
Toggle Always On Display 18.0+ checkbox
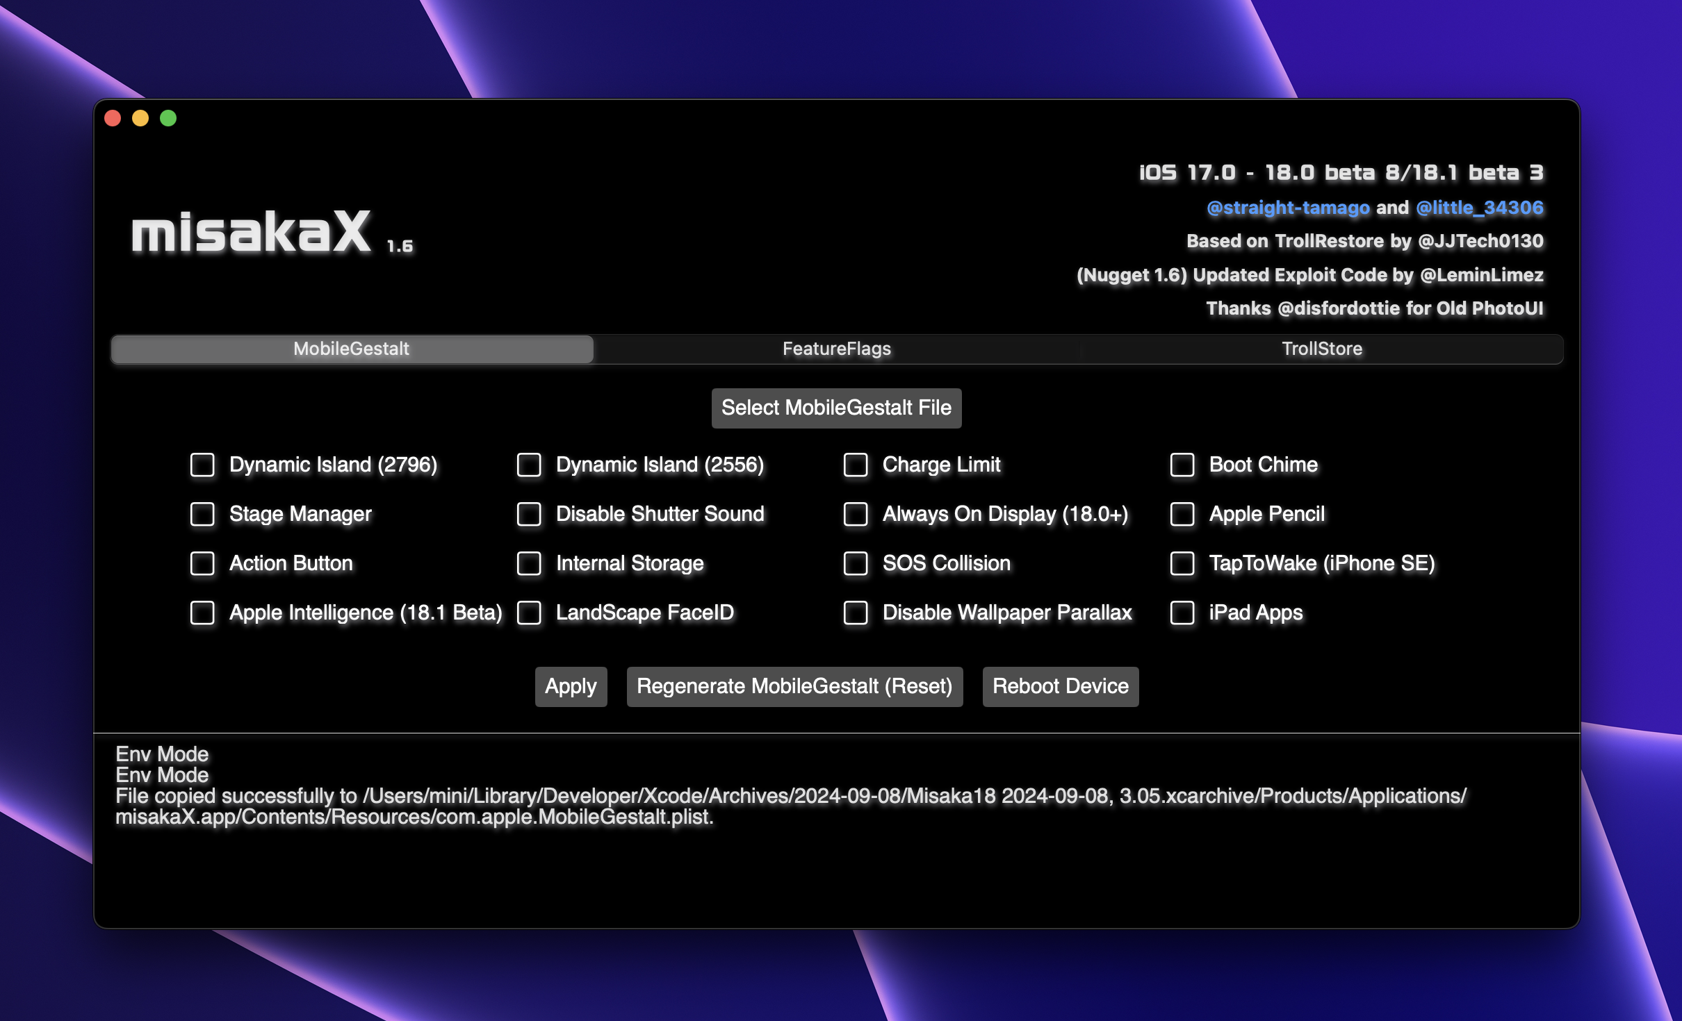[x=856, y=514]
